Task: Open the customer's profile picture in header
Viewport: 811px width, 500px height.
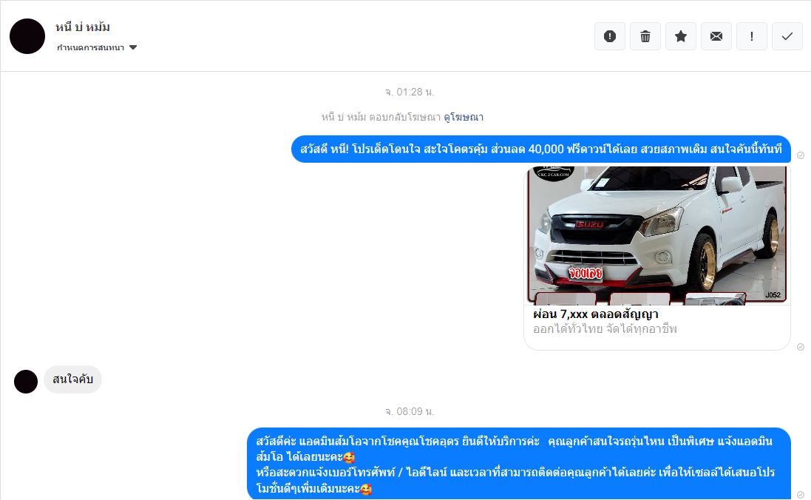Action: [27, 36]
